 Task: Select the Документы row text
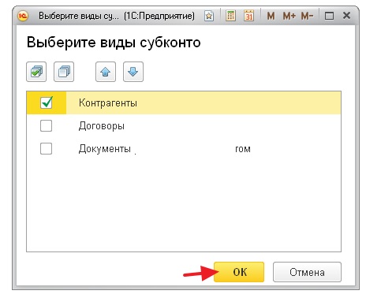click(x=105, y=149)
